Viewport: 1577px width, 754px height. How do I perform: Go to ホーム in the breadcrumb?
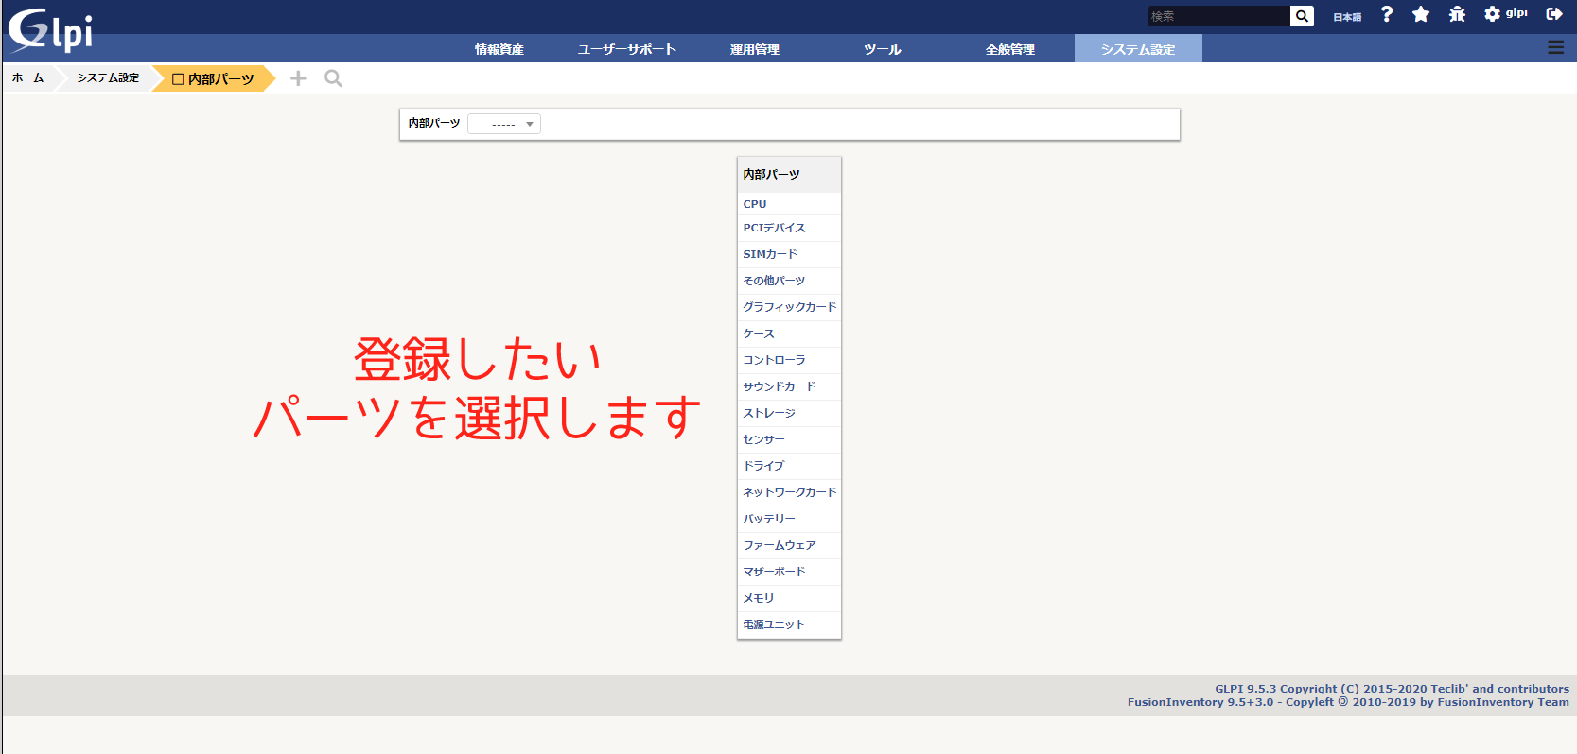tap(27, 78)
